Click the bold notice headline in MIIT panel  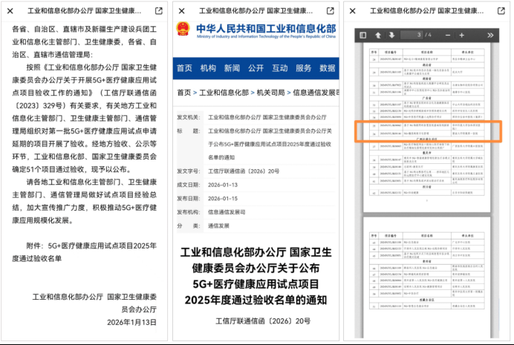point(256,276)
